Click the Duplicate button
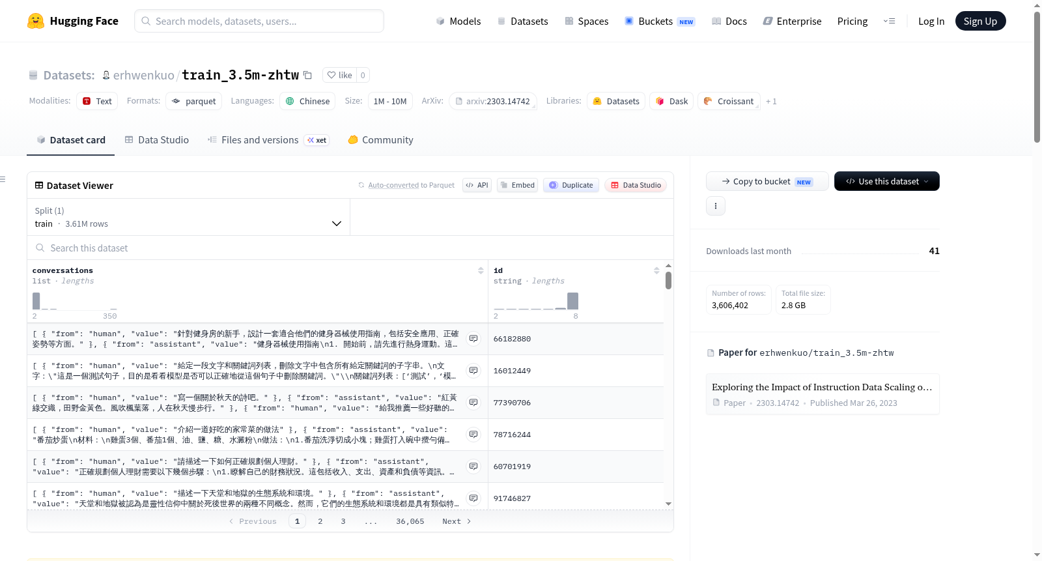Viewport: 1042px width, 561px height. [x=570, y=185]
